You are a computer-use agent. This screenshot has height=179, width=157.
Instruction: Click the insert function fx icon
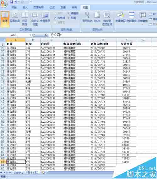pyautogui.click(x=46, y=35)
